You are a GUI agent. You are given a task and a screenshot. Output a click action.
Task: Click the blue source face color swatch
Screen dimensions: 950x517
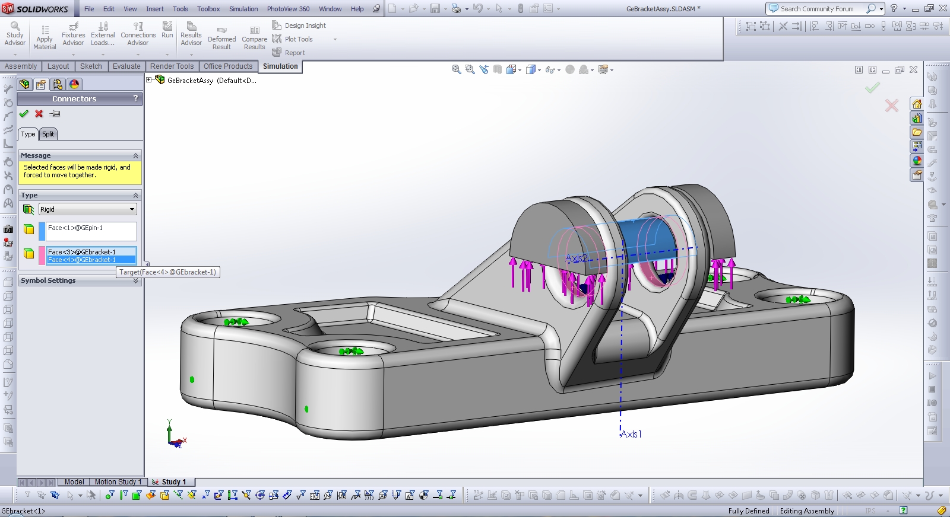coord(42,231)
